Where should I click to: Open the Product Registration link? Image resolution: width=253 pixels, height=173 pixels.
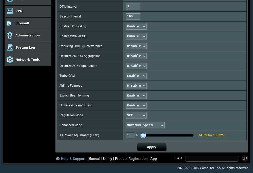click(x=131, y=159)
